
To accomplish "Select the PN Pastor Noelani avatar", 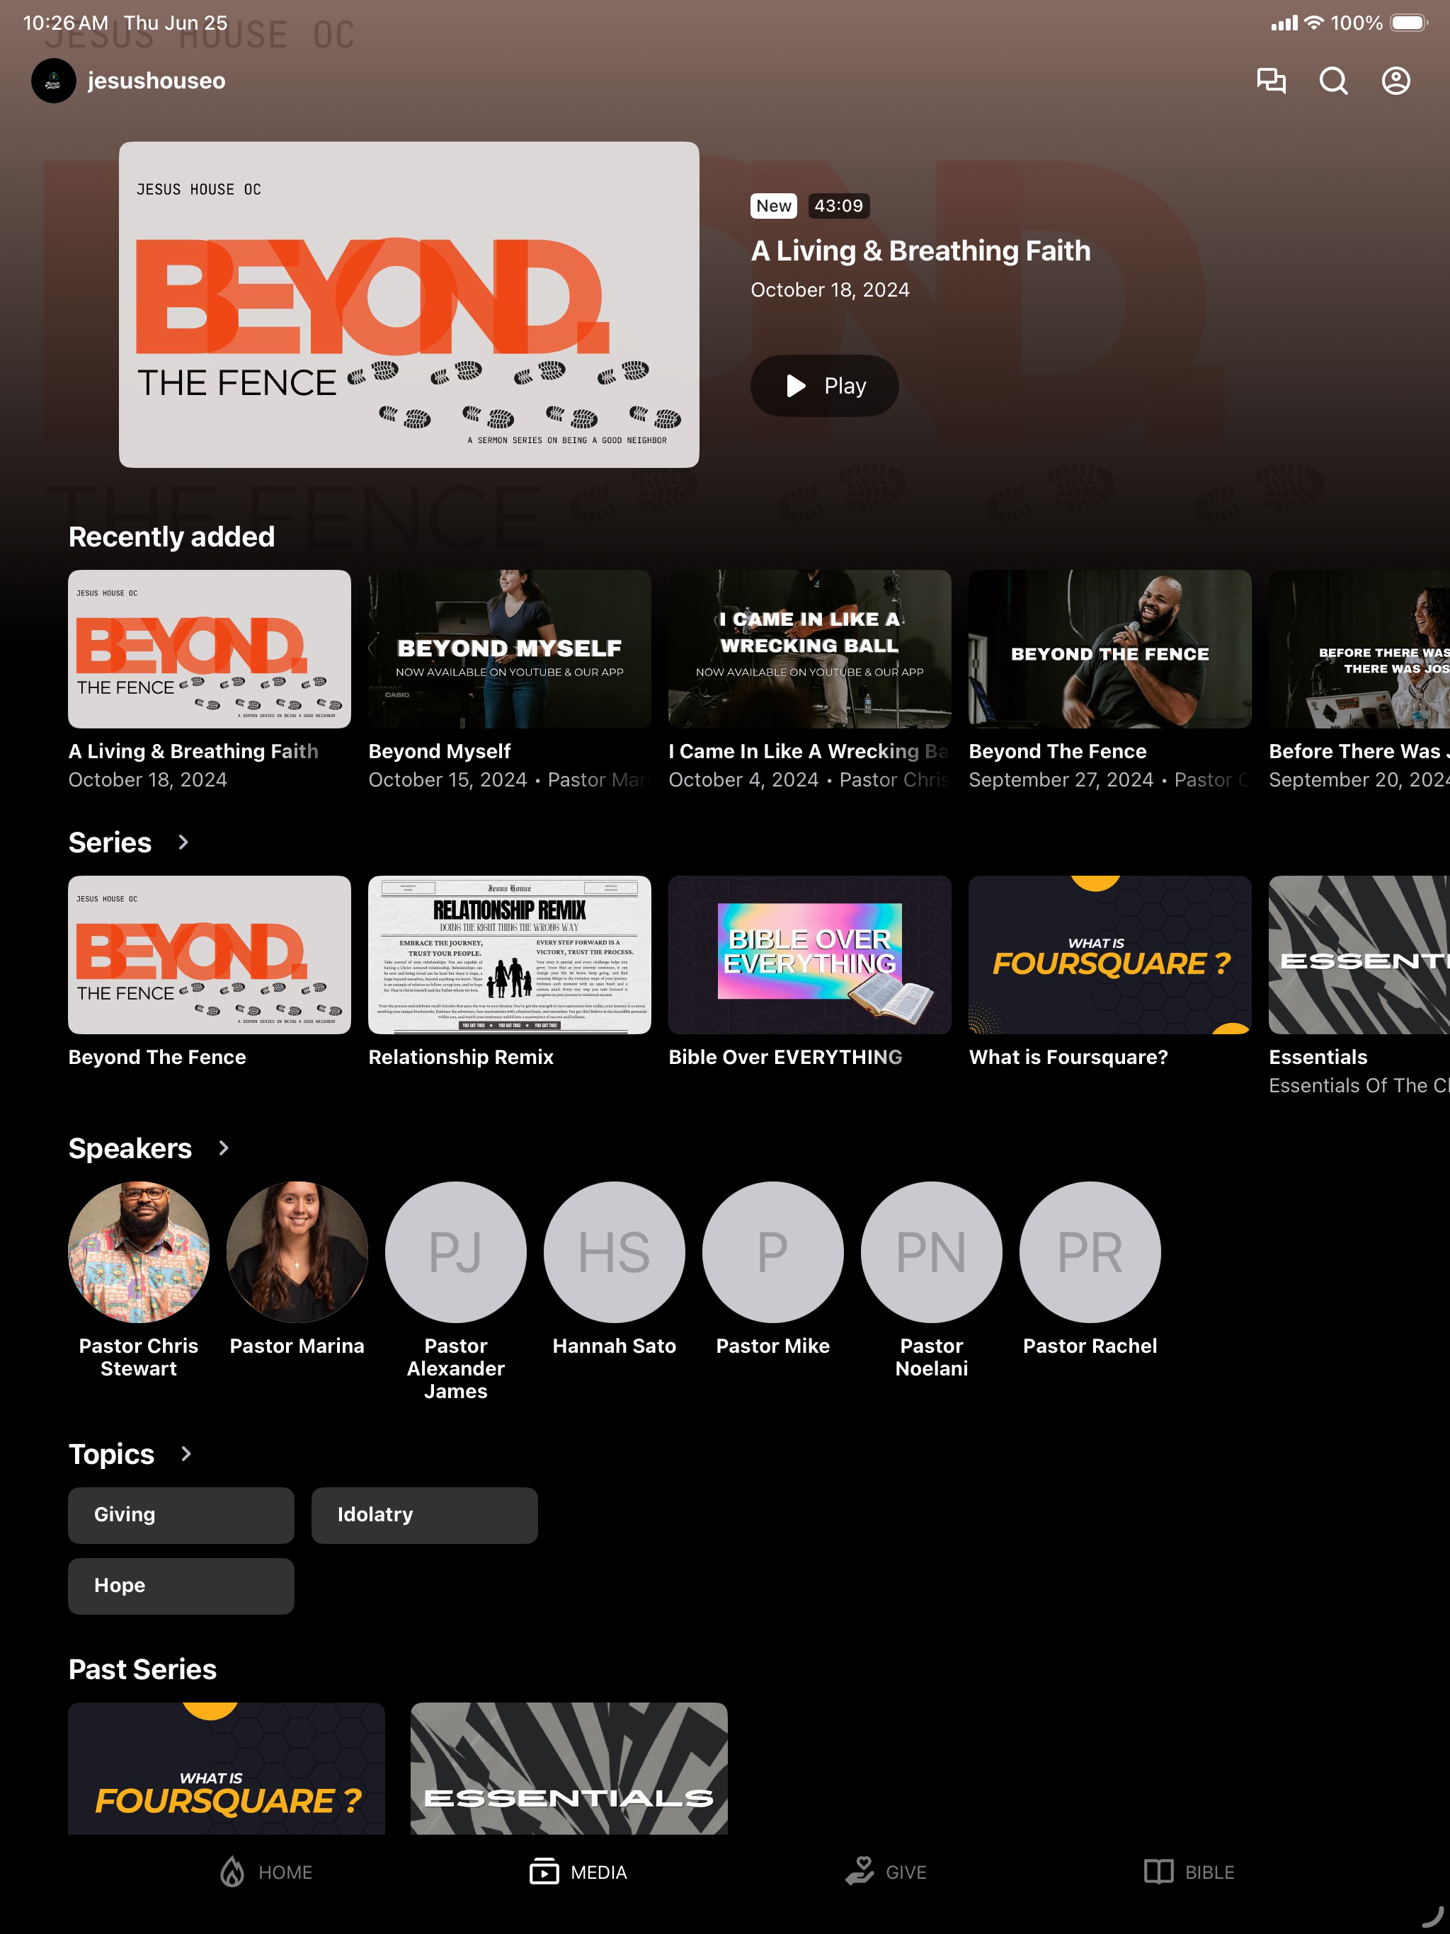I will click(932, 1251).
